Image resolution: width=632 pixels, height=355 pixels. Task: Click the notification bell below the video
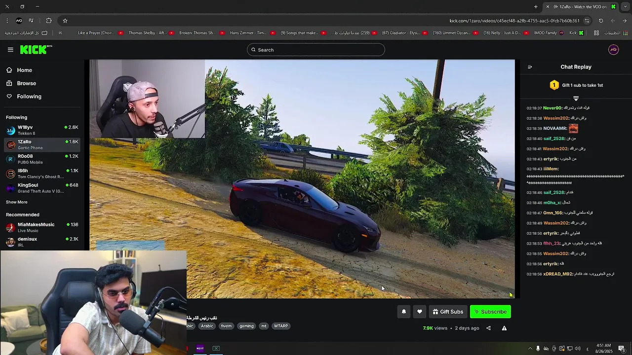403,312
